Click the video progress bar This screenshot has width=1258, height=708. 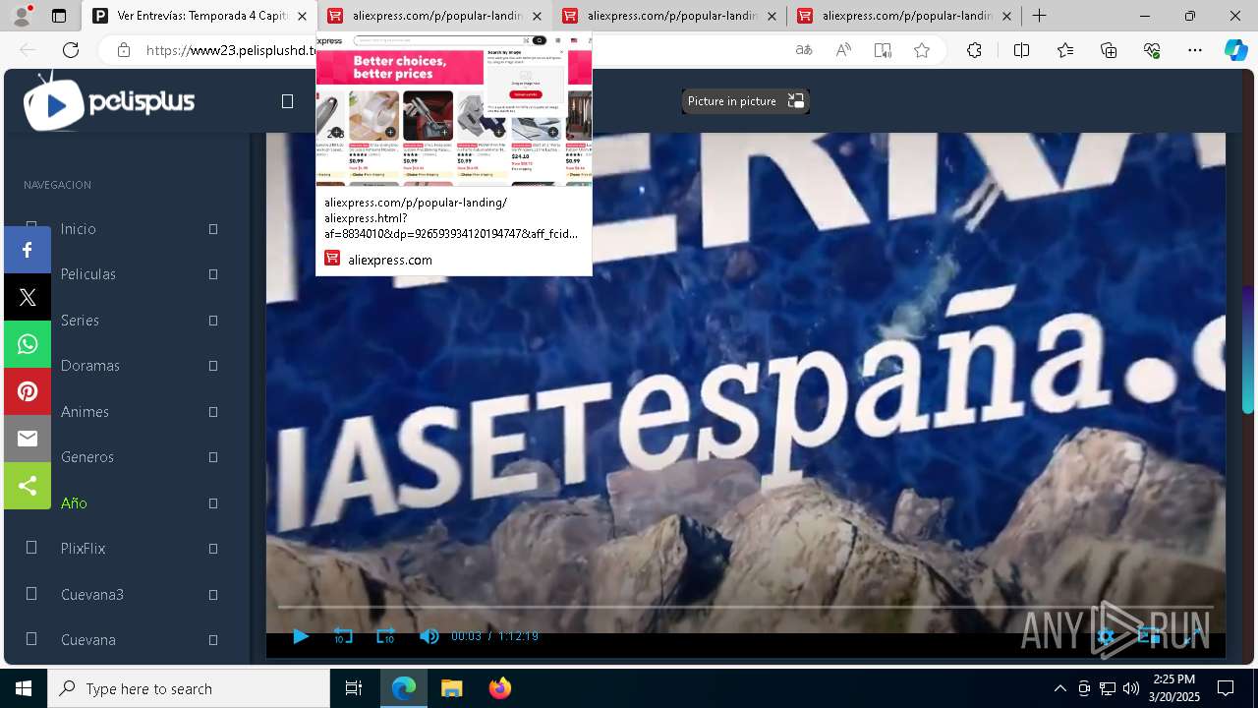pos(745,608)
